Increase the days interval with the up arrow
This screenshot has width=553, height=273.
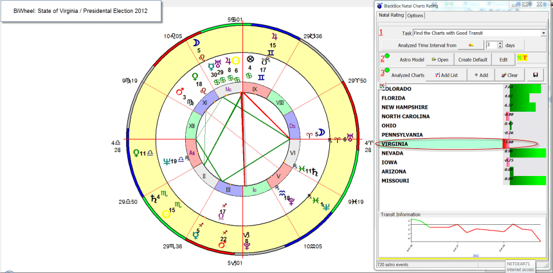coord(500,42)
